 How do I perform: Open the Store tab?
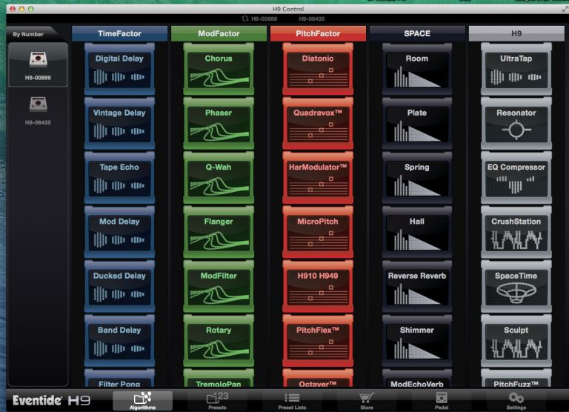pyautogui.click(x=367, y=401)
